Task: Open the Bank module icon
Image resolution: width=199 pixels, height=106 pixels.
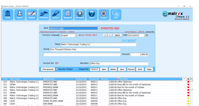Action: click(8, 15)
